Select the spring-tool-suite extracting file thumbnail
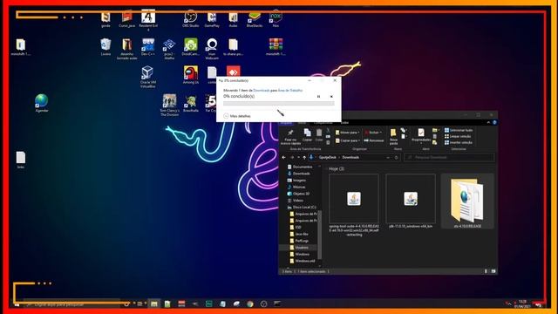 pos(354,205)
